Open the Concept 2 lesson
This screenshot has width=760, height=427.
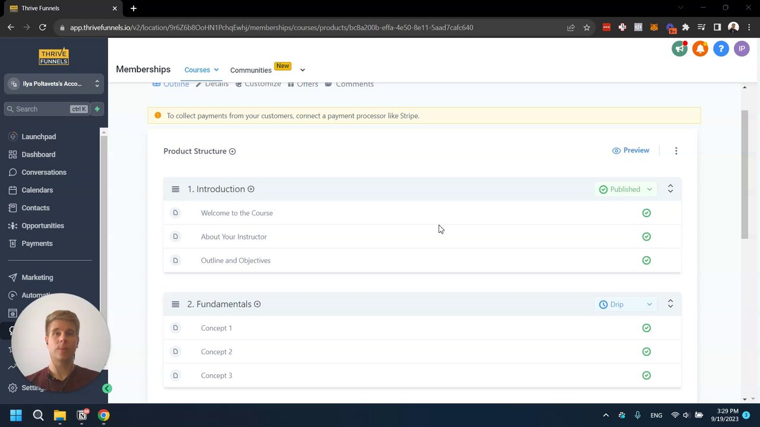(217, 352)
